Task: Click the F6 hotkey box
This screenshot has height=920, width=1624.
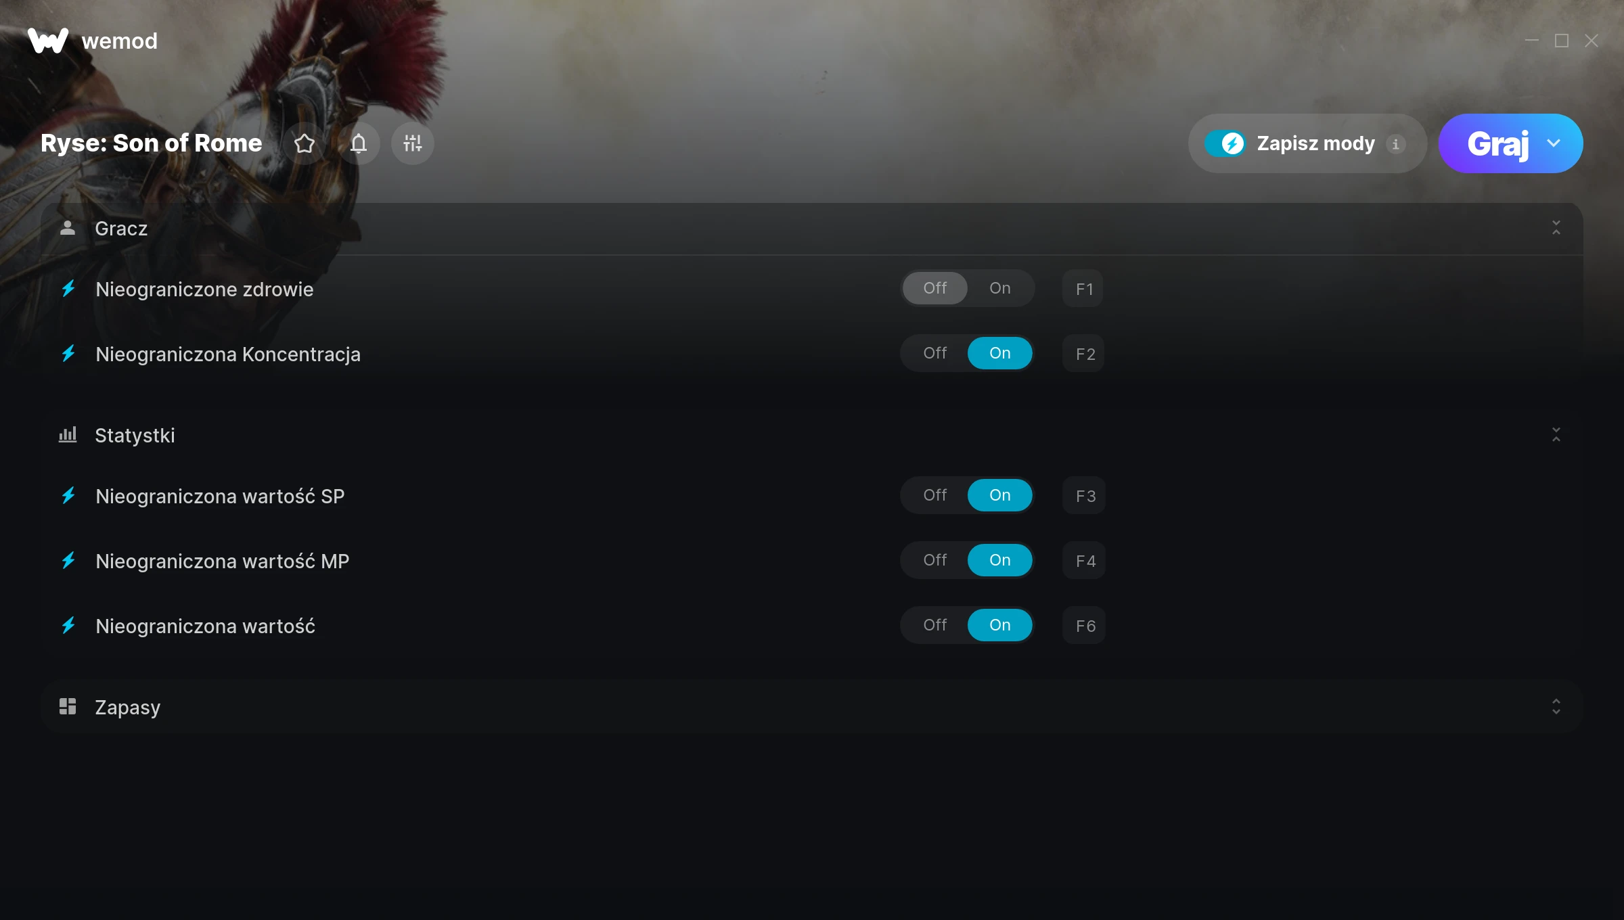Action: click(1085, 626)
